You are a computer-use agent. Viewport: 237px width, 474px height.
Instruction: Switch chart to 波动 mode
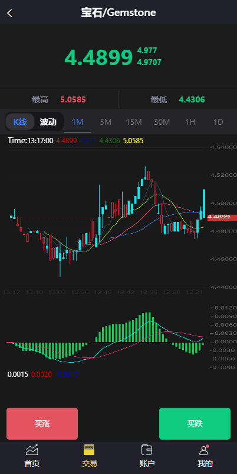coord(48,122)
